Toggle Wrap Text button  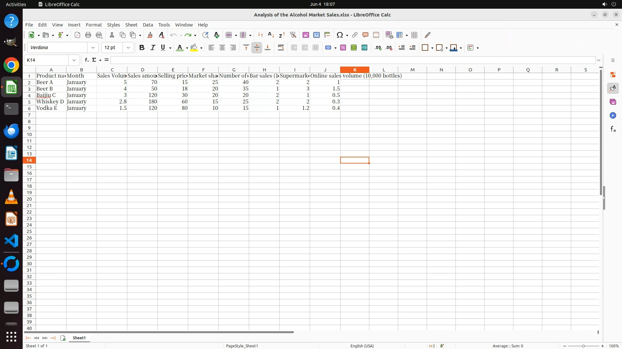pos(281,48)
